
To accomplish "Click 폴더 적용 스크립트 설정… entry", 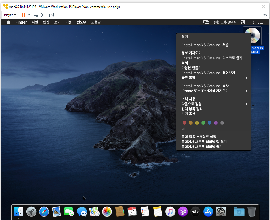I will coord(213,137).
